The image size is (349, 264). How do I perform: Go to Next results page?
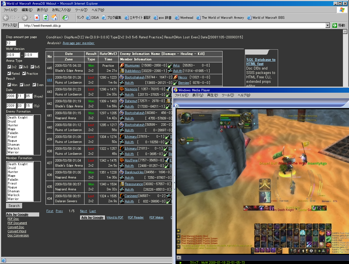[x=83, y=211]
